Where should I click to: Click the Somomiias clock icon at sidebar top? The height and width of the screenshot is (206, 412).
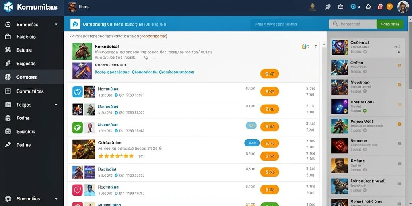[8, 24]
